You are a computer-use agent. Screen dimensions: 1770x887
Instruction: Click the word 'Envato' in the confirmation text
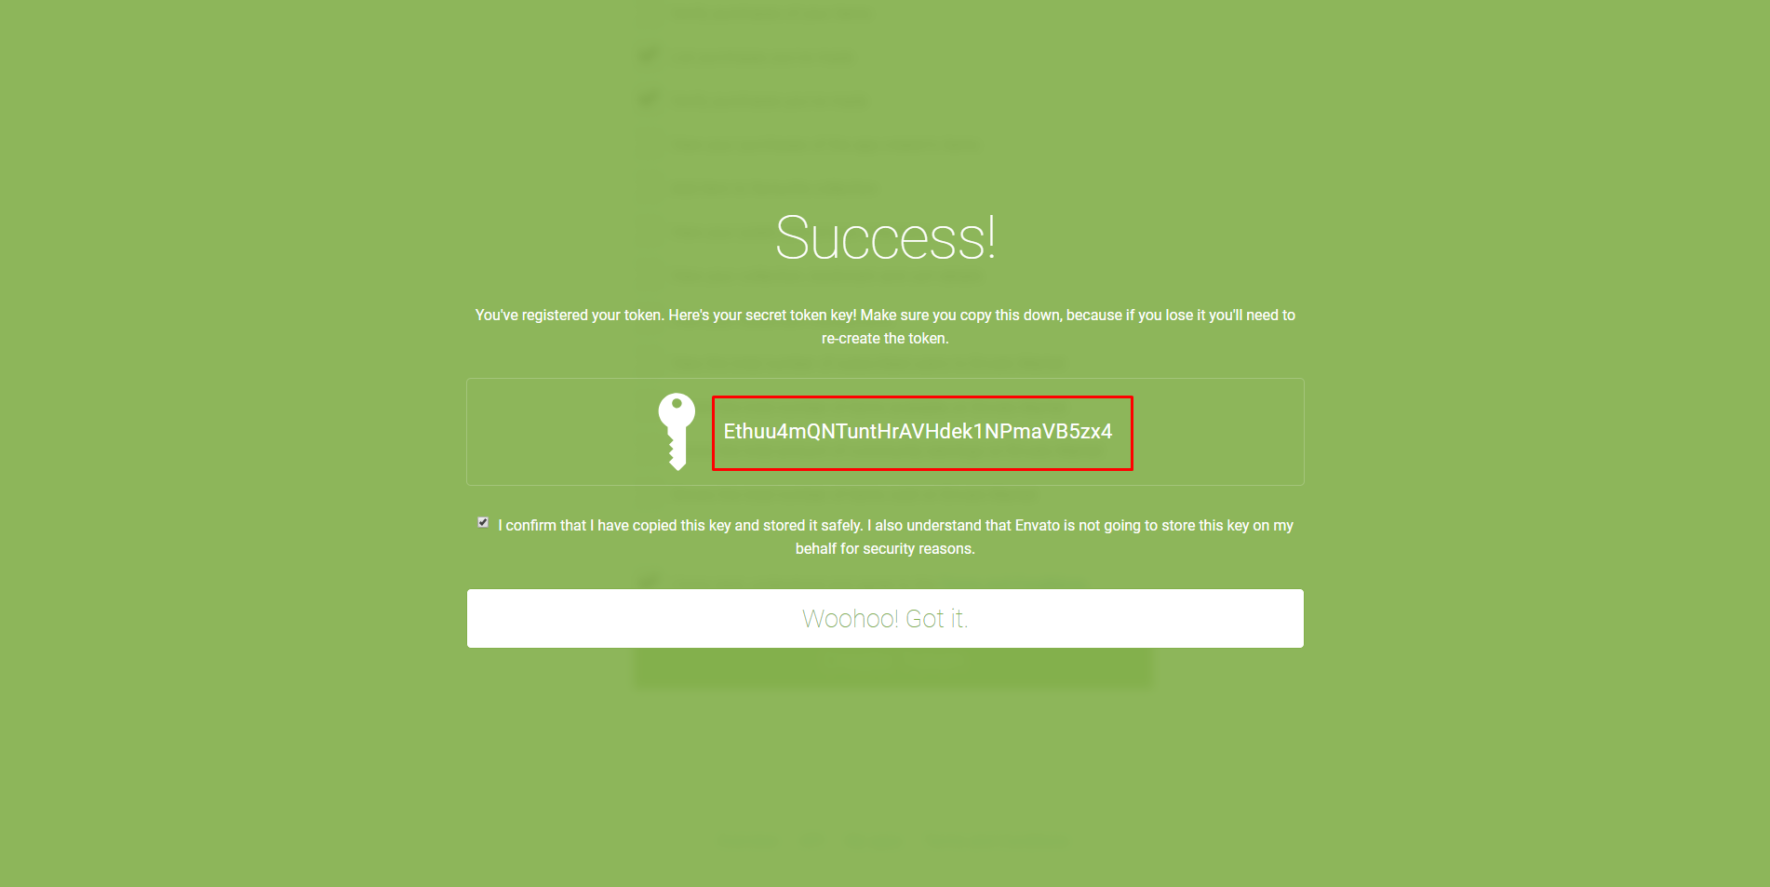tap(1037, 526)
